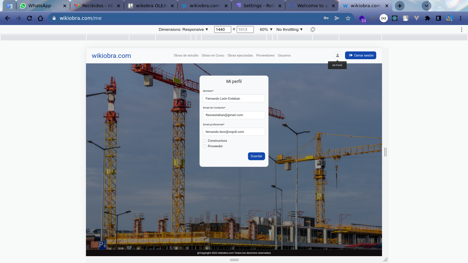
Task: Open Obras en Curso menu item
Action: click(x=213, y=55)
